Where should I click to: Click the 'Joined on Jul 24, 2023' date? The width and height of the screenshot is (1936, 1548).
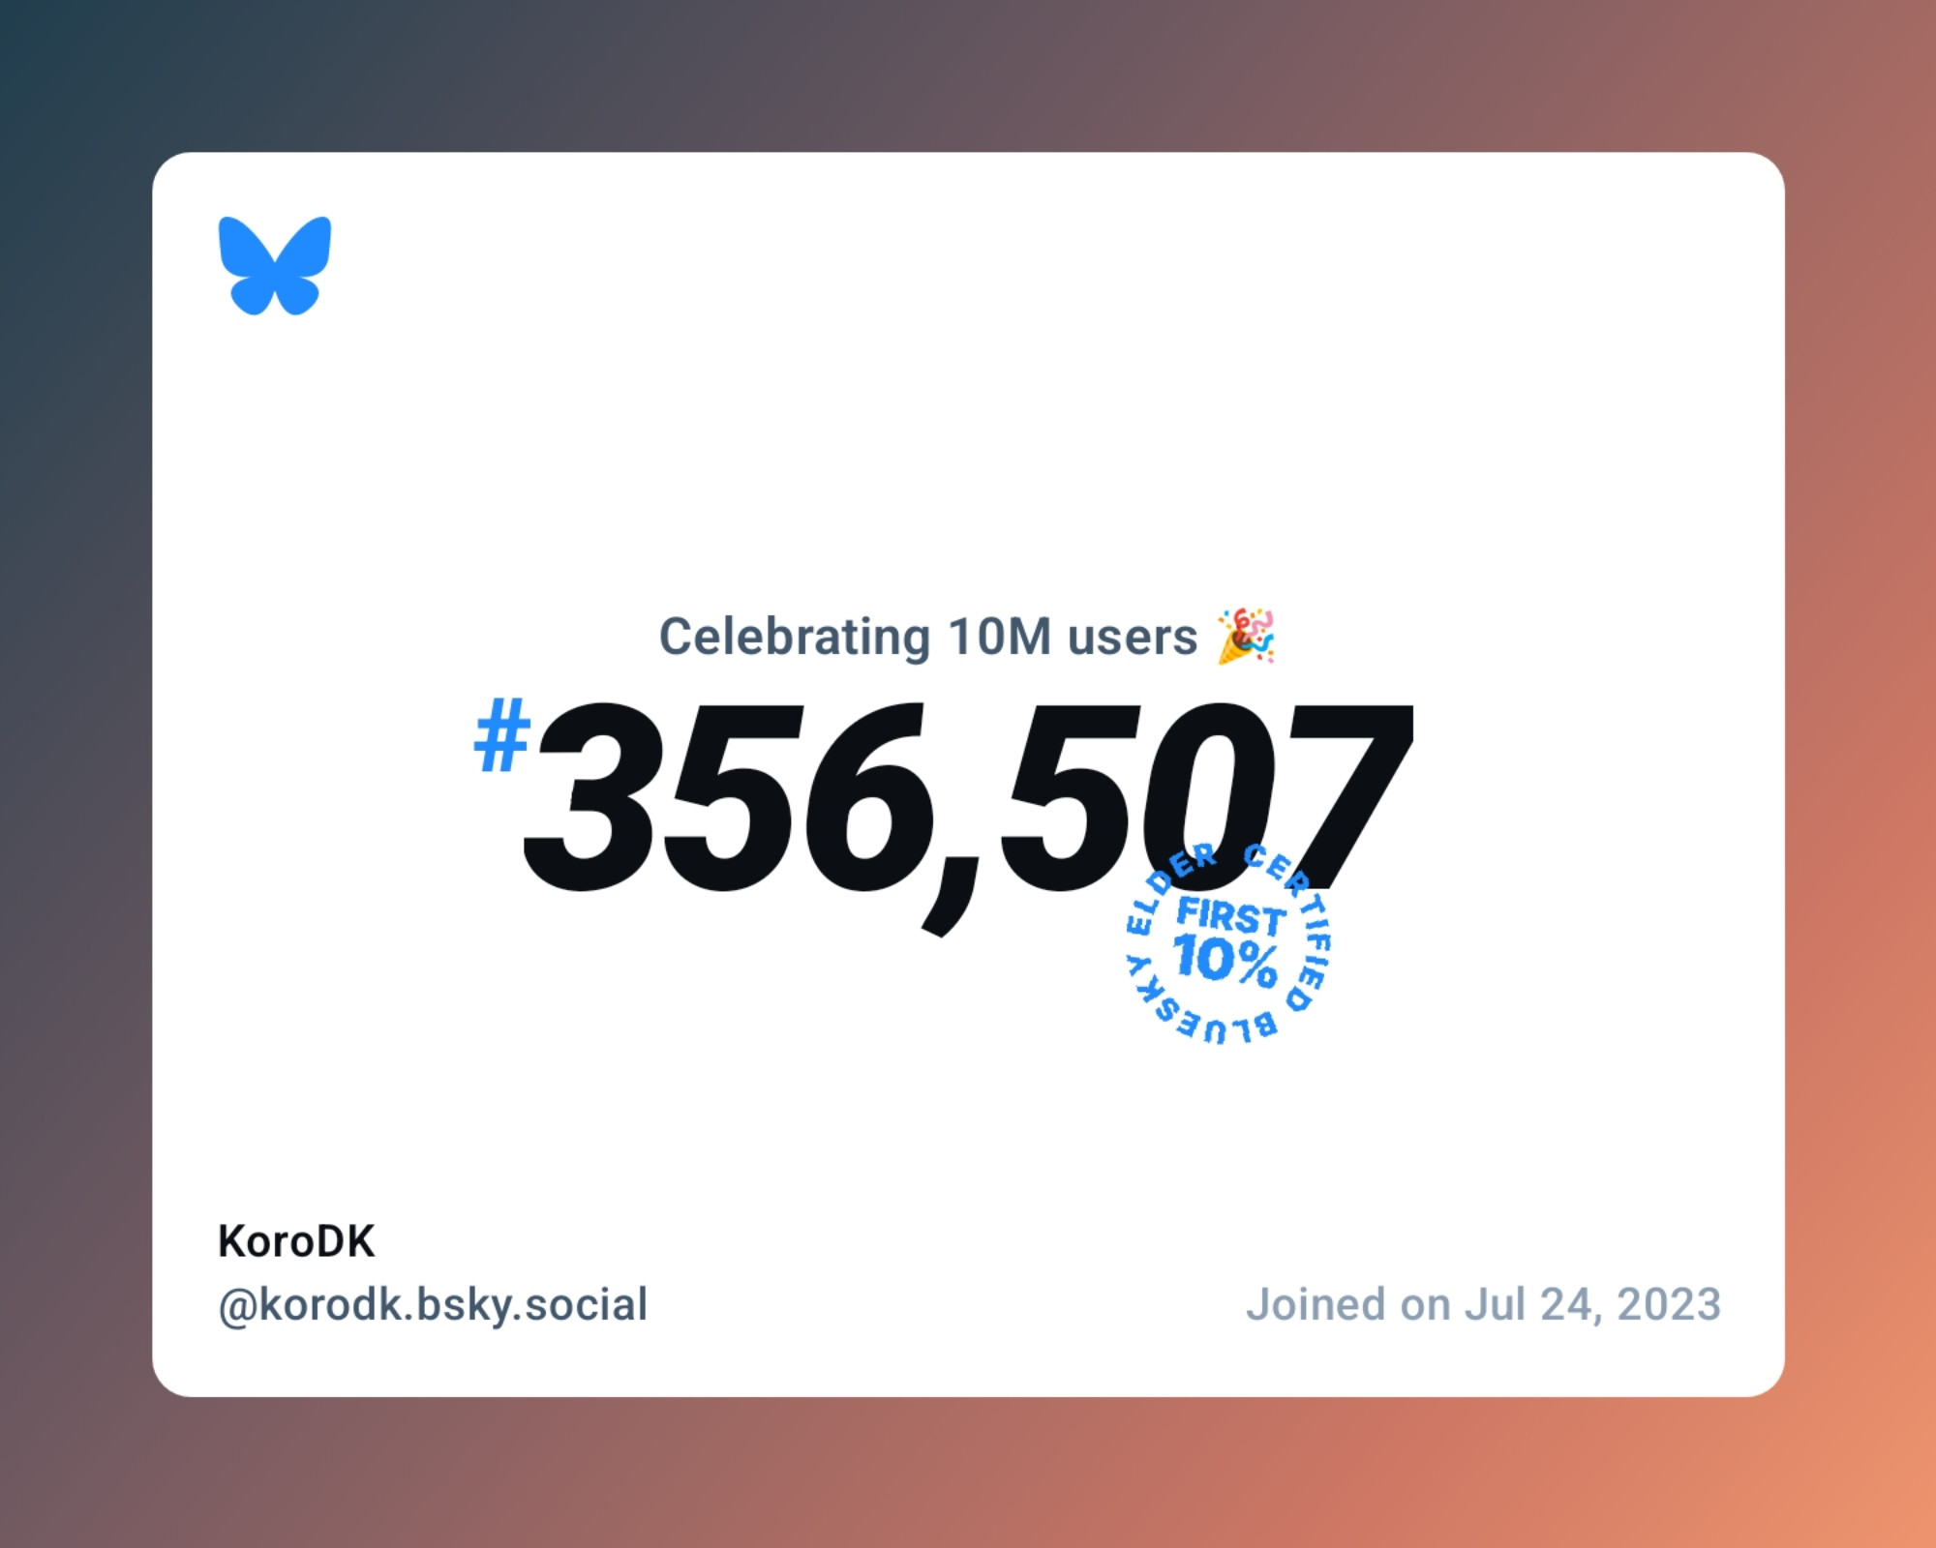[1481, 1301]
